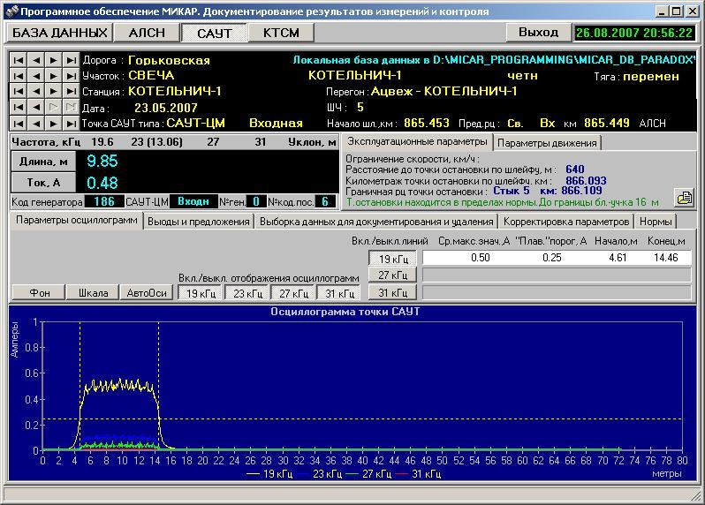Click the folder icon in parameters panel
The image size is (705, 505).
coord(683,197)
